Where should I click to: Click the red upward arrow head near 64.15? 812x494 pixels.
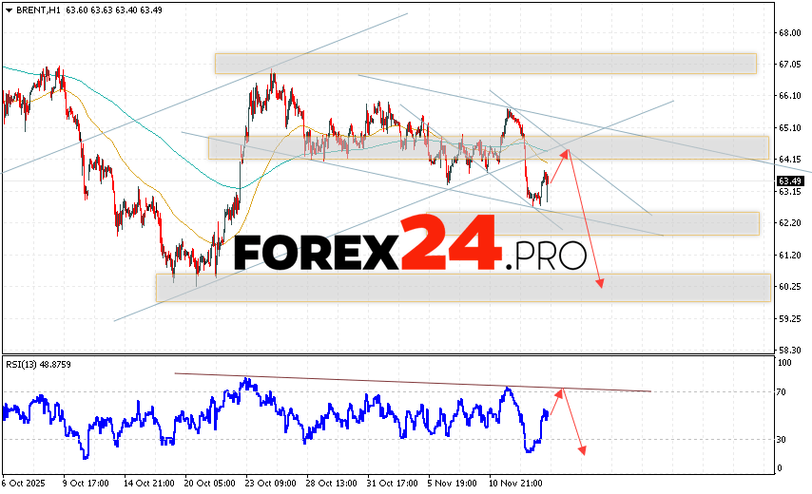566,152
